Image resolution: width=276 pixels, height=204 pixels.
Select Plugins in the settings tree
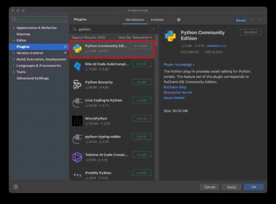(x=39, y=47)
